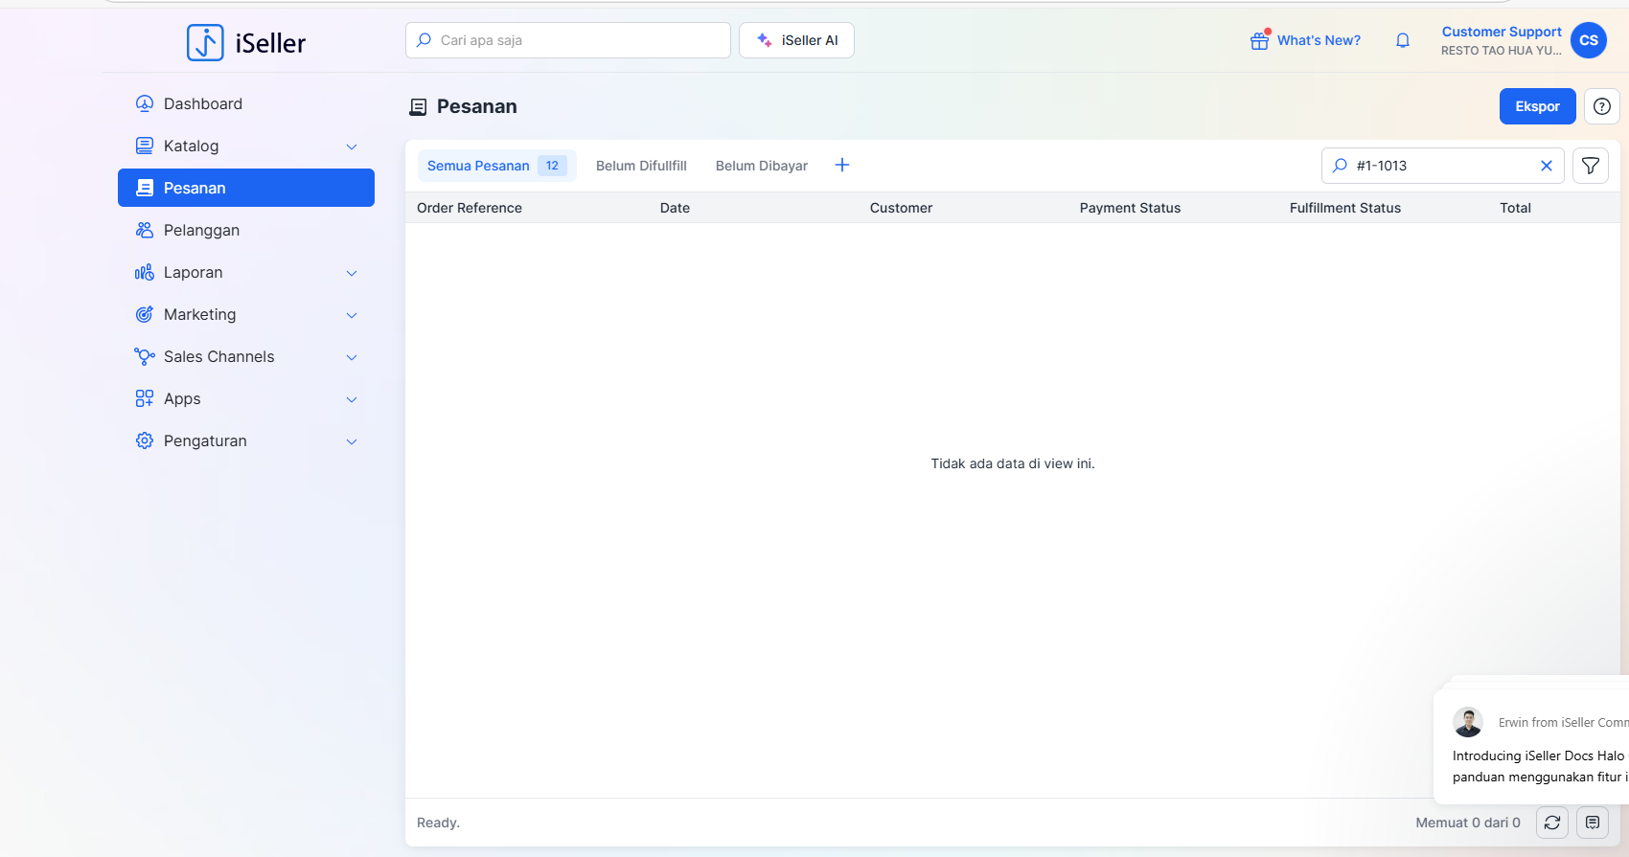The height and width of the screenshot is (857, 1629).
Task: Click the CS profile avatar
Action: (1588, 40)
